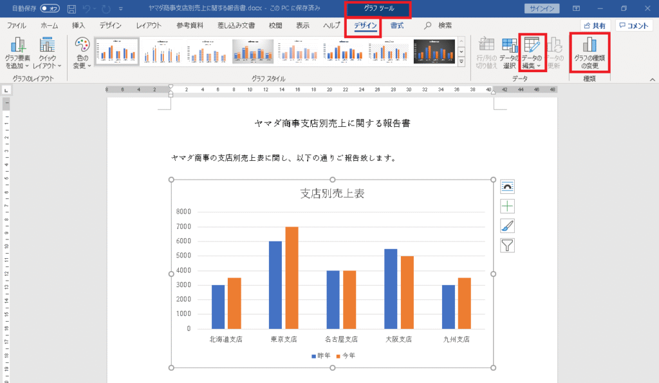Apply the fifth chart style thumbnail
659x383 pixels.
pyautogui.click(x=299, y=51)
